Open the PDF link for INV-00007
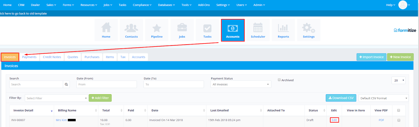 pos(381,120)
